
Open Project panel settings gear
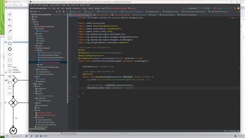pyautogui.click(x=64, y=11)
